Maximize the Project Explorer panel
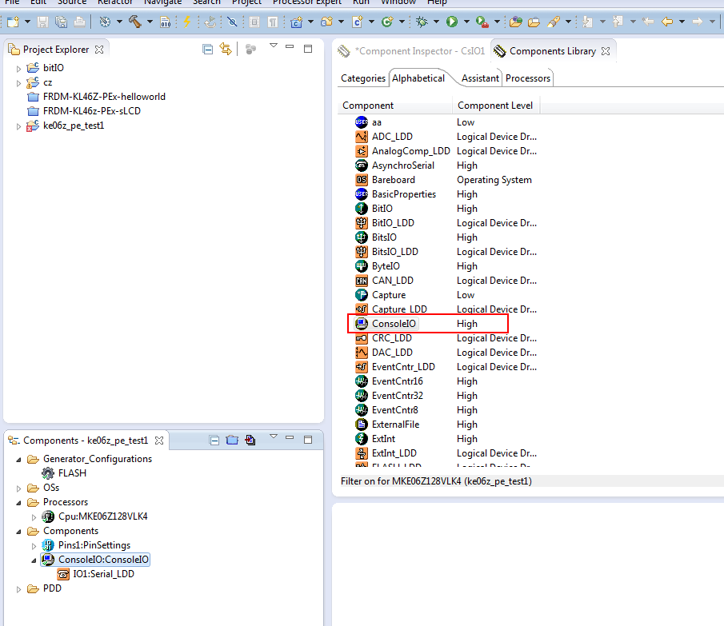The width and height of the screenshot is (724, 626). pos(308,49)
